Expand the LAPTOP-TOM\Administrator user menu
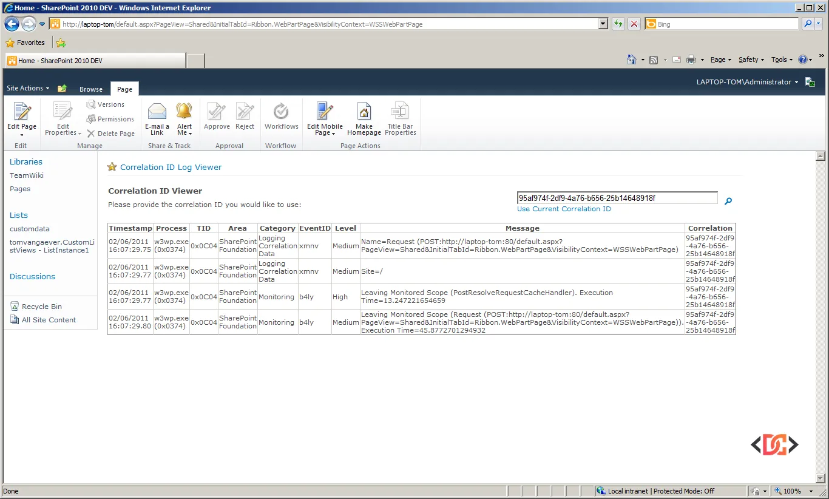Screen dimensions: 829x499 tap(747, 82)
